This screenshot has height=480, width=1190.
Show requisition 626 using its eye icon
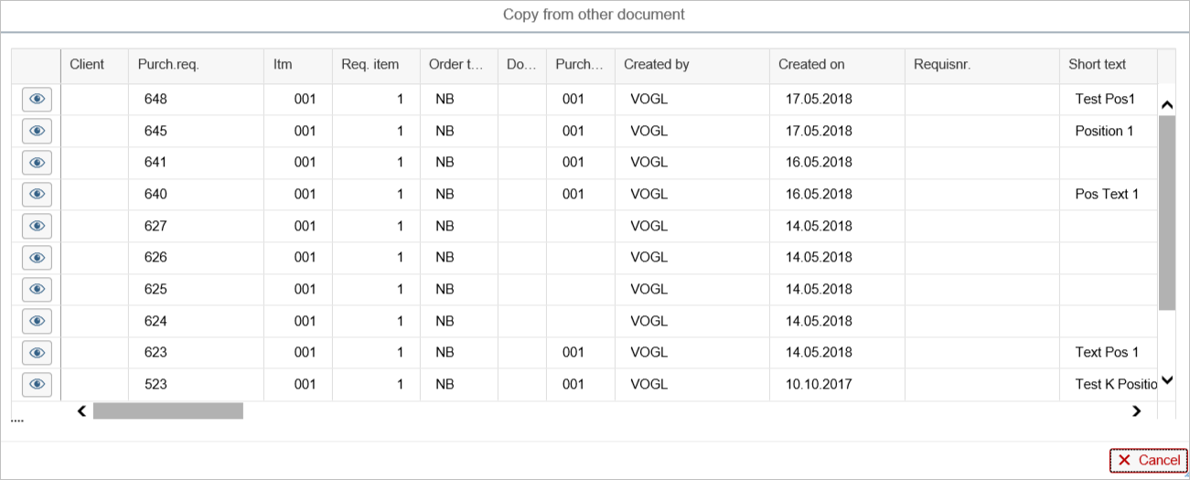coord(37,258)
